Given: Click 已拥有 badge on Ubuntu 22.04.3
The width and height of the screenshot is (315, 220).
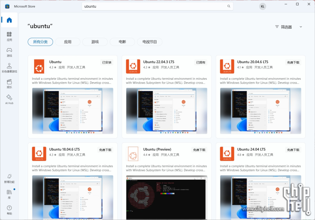Looking at the screenshot, I should tap(201, 62).
